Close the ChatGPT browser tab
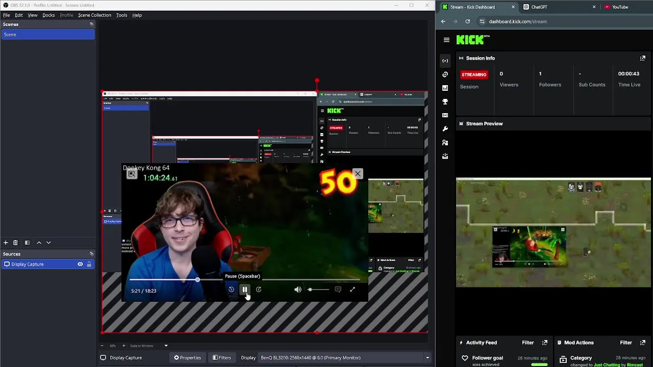This screenshot has width=653, height=367. coord(594,7)
